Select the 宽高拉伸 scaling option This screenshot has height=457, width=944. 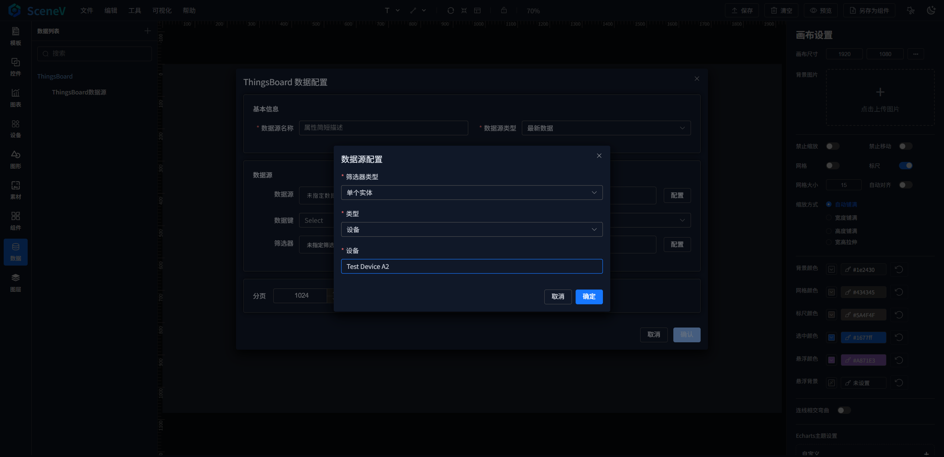(842, 242)
